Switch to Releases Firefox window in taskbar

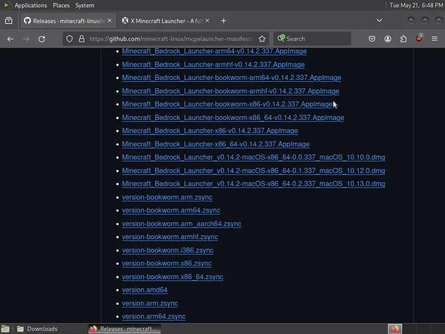coord(124,329)
